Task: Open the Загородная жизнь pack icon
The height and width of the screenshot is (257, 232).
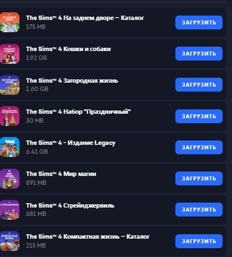Action: pos(9,85)
